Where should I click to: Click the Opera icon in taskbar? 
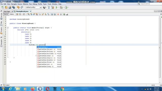(x=48, y=89)
